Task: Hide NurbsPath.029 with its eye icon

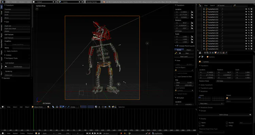Action: click(246, 9)
